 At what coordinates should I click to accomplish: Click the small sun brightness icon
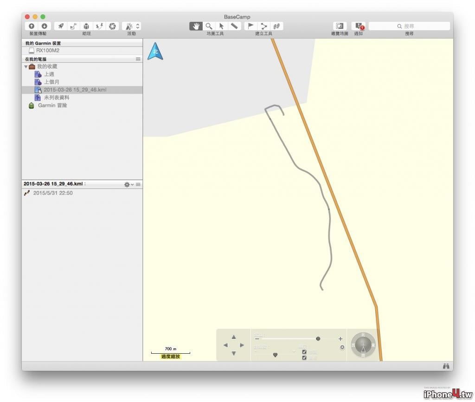click(342, 347)
